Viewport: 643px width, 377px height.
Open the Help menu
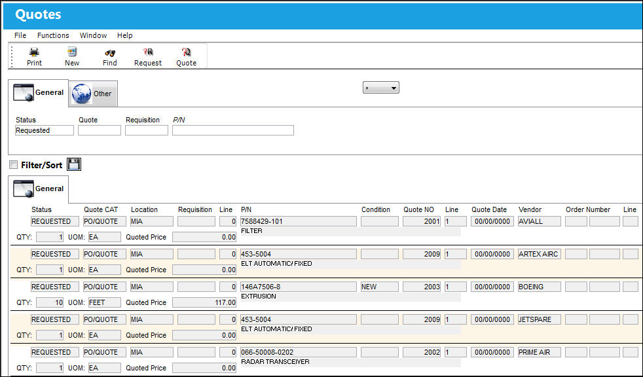tap(124, 35)
